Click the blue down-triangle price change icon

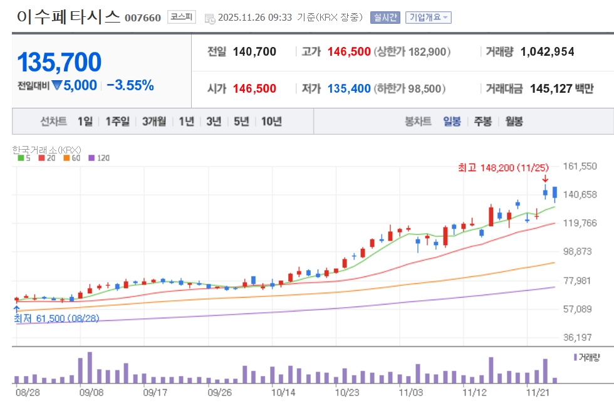pos(57,86)
